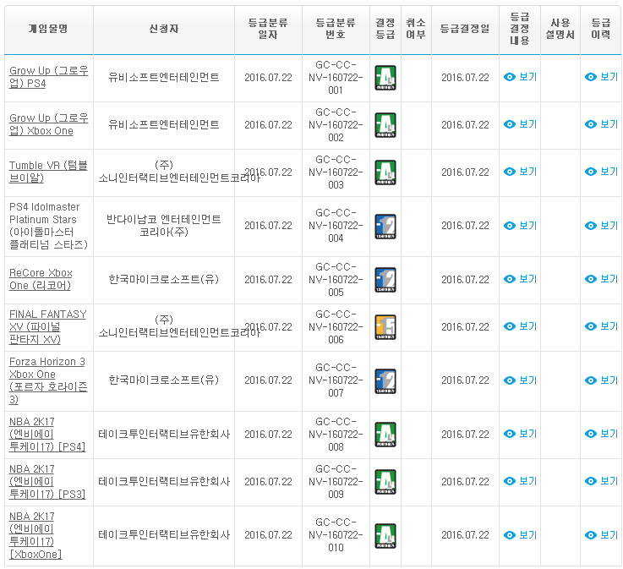Select applicant 유비소프트엔터테인먼트 in row 160722-001
Viewport: 623px width, 569px height.
tap(164, 77)
